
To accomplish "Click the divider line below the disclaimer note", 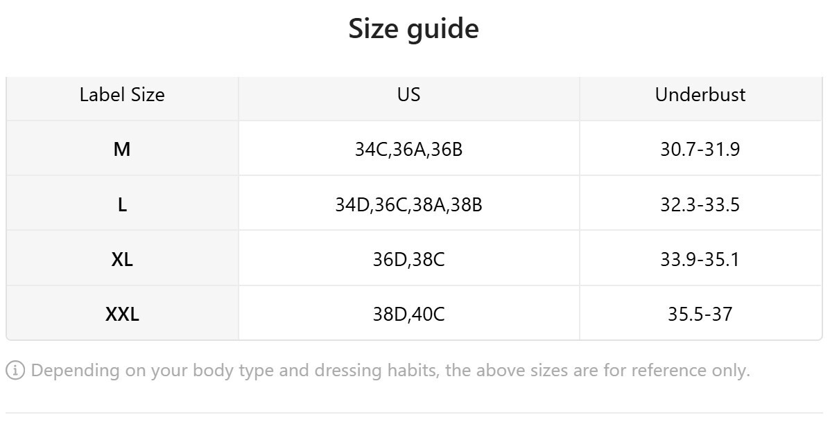I will (x=415, y=413).
